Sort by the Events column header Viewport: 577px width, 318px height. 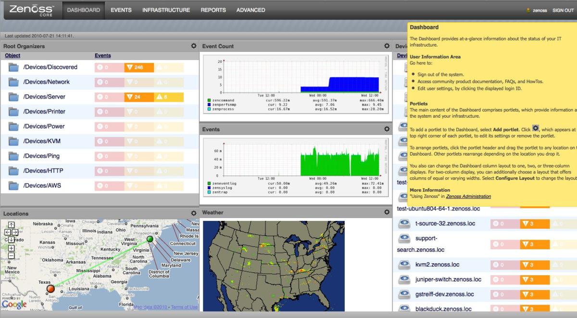tap(103, 56)
